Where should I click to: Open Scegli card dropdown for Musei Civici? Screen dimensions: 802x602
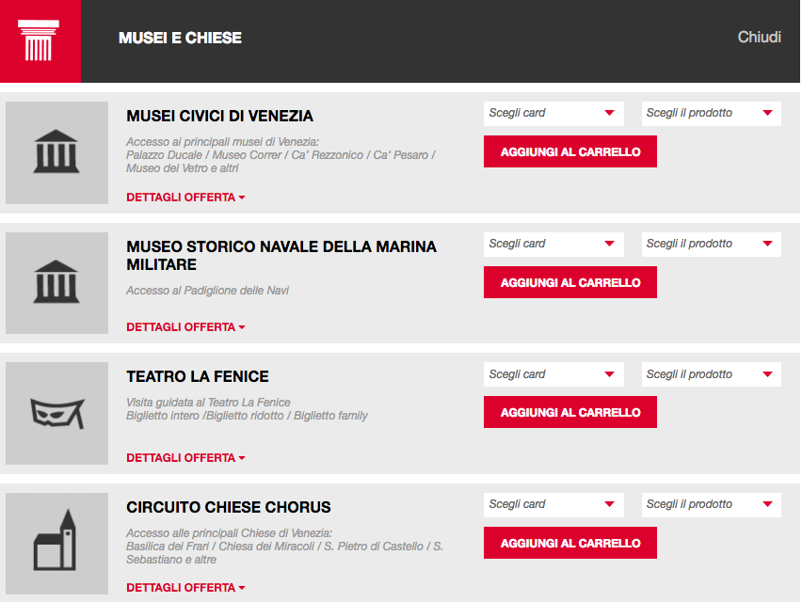point(553,113)
